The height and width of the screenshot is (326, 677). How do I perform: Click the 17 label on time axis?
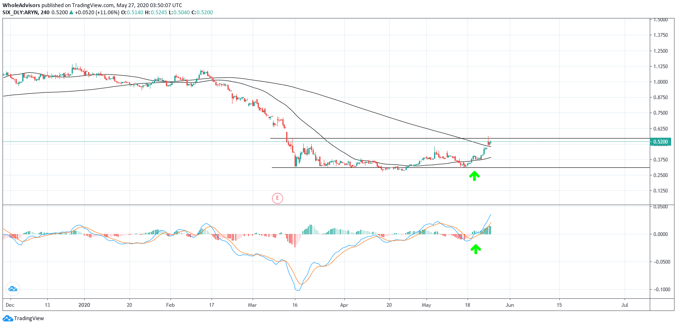tap(212, 305)
